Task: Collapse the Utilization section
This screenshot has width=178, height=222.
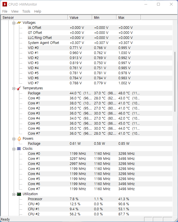Action: click(14, 194)
